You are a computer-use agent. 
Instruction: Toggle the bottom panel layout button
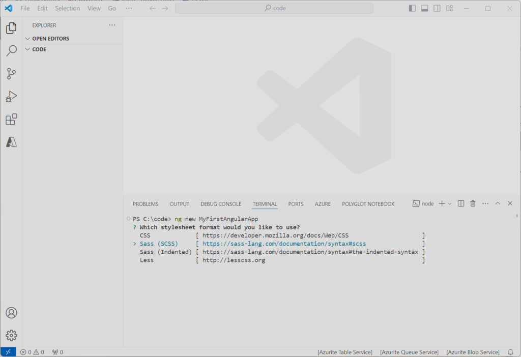pos(424,8)
